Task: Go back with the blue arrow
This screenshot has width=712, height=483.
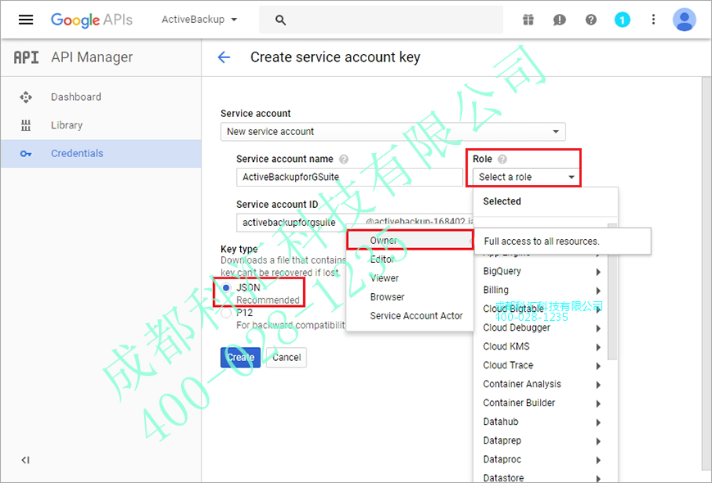Action: pos(224,57)
